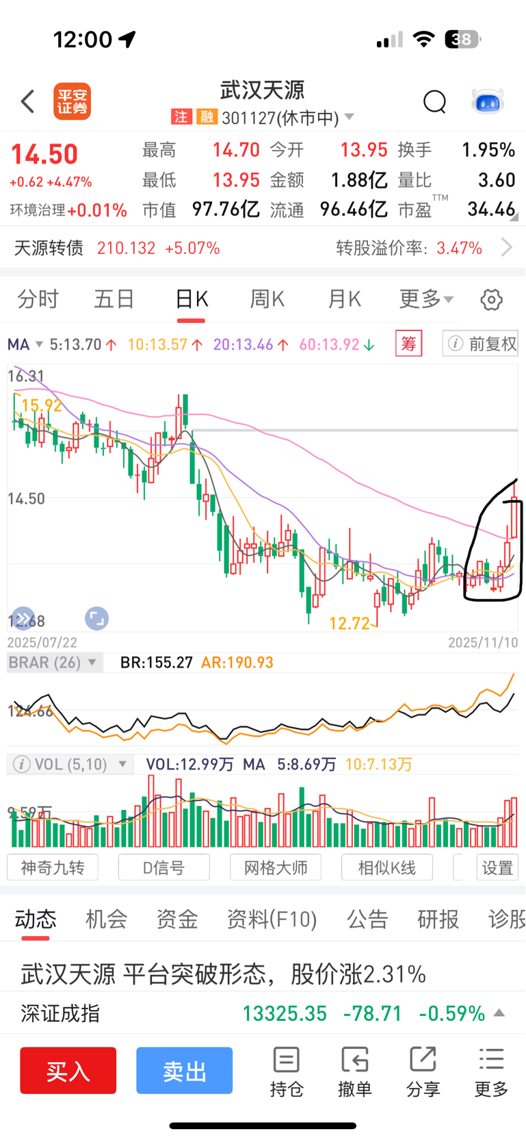The height and width of the screenshot is (1140, 526).
Task: Tap the VOL info icon
Action: point(21,764)
